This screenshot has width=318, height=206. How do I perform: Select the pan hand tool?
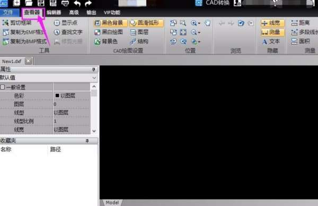pyautogui.click(x=207, y=23)
